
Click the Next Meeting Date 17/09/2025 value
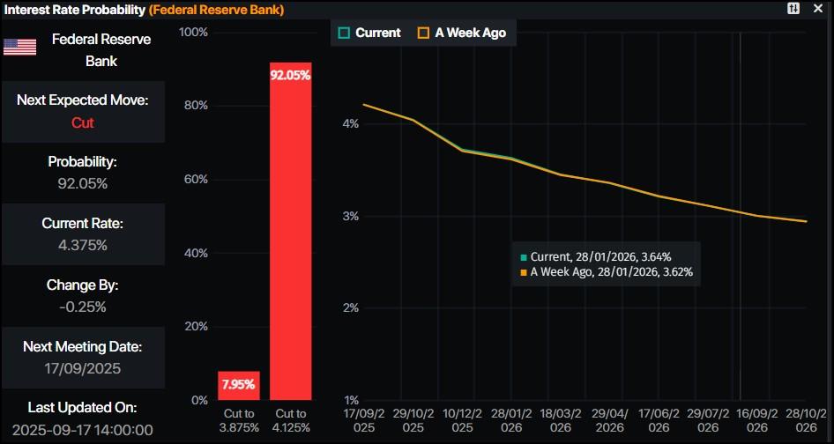coord(83,368)
